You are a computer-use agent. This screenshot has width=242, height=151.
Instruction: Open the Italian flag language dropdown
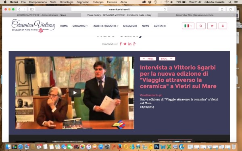click(x=188, y=26)
